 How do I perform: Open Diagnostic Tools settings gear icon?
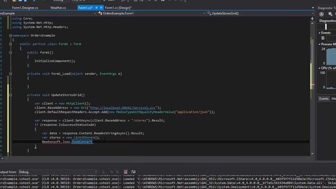(321, 14)
